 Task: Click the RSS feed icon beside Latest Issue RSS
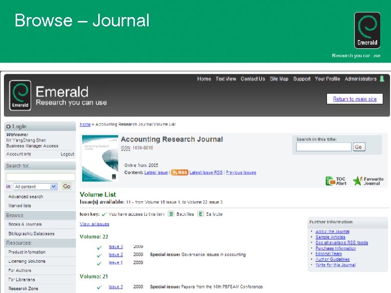[x=179, y=172]
